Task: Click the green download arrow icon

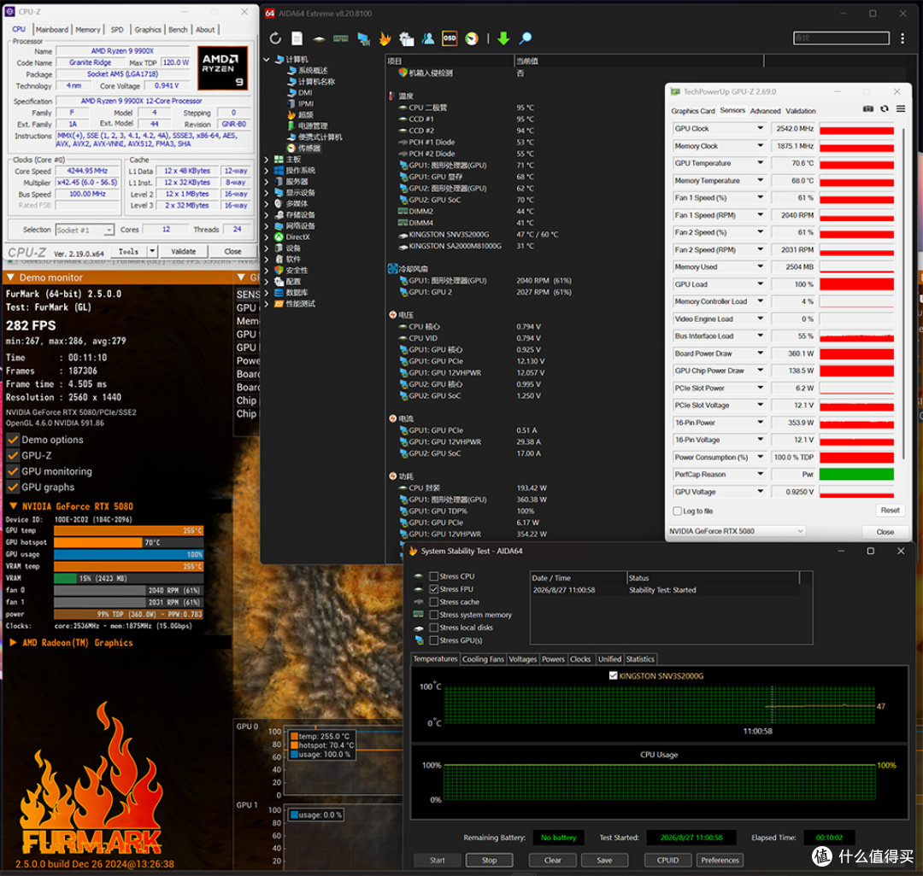Action: 503,38
